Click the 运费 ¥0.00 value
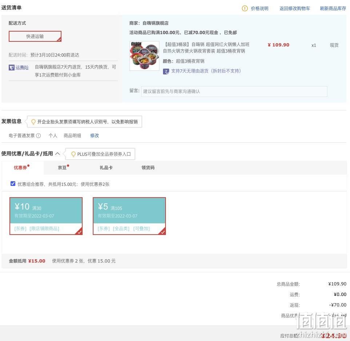Screen dimensions: 350x341 (340, 295)
